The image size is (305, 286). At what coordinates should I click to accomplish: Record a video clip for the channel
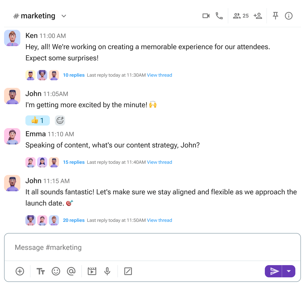(x=92, y=271)
